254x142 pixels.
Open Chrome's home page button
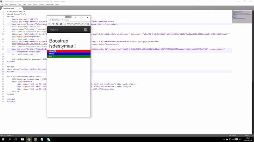tap(61, 24)
